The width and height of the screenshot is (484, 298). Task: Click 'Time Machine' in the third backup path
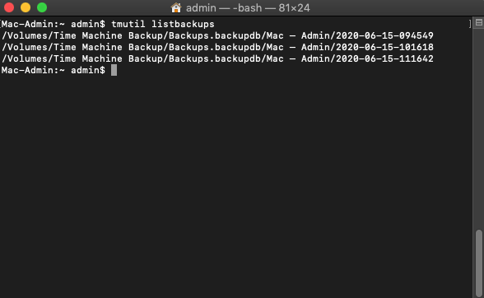pyautogui.click(x=88, y=58)
